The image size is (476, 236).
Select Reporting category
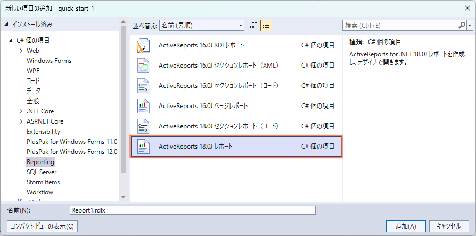[40, 162]
